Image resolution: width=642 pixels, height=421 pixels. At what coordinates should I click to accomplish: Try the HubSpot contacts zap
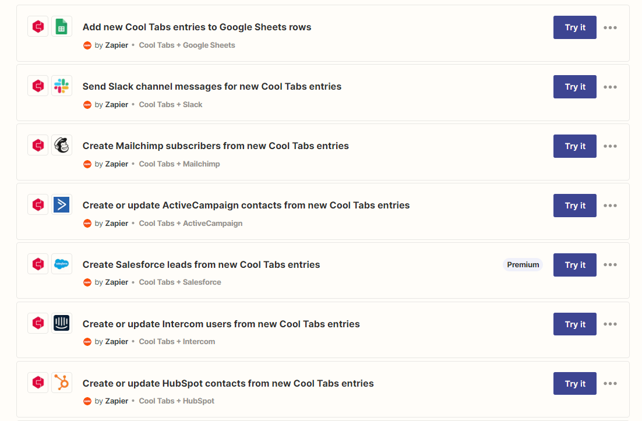coord(575,383)
